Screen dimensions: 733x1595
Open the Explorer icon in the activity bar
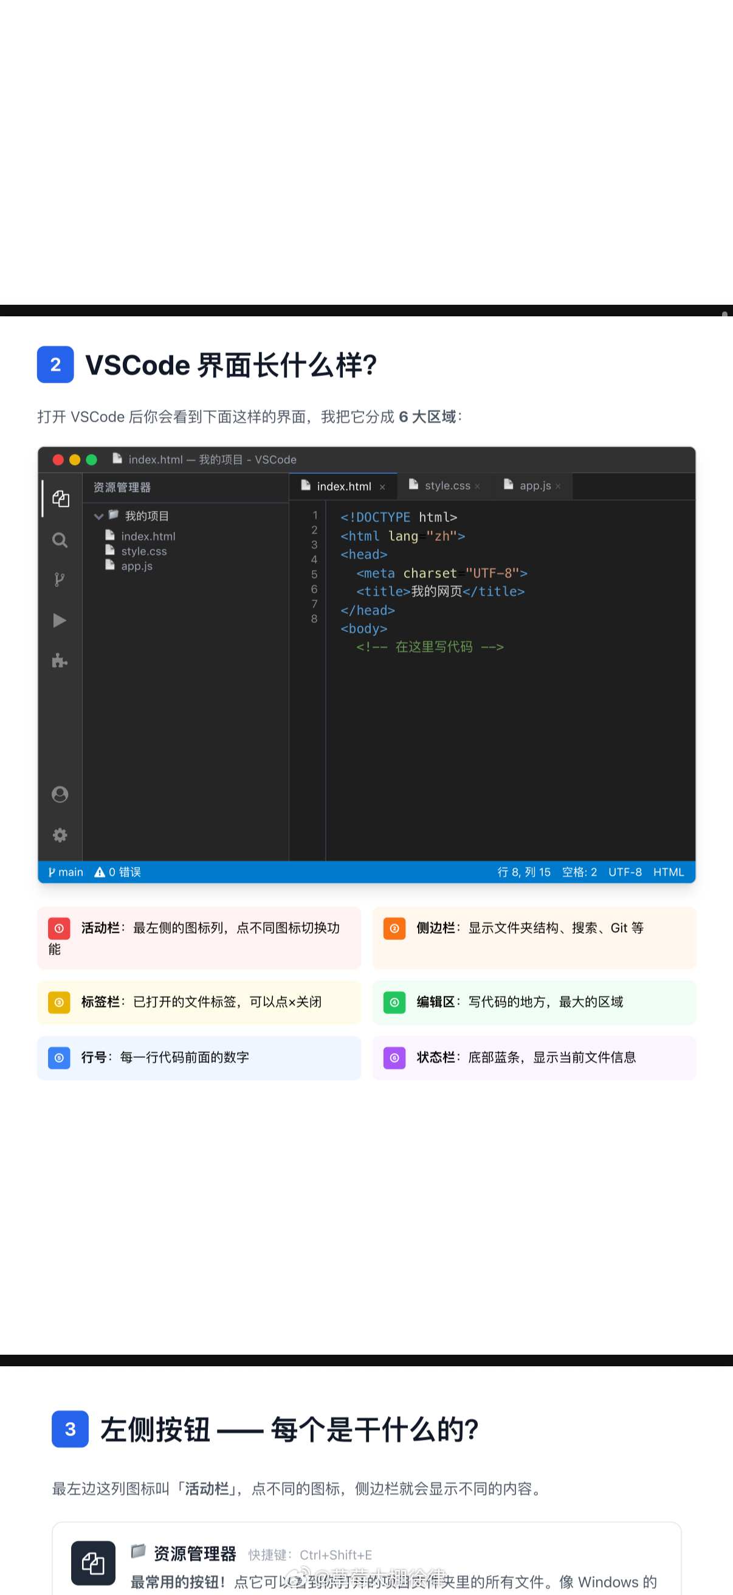point(60,499)
